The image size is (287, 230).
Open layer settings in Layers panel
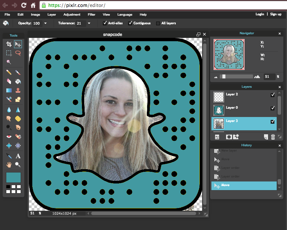click(x=217, y=137)
